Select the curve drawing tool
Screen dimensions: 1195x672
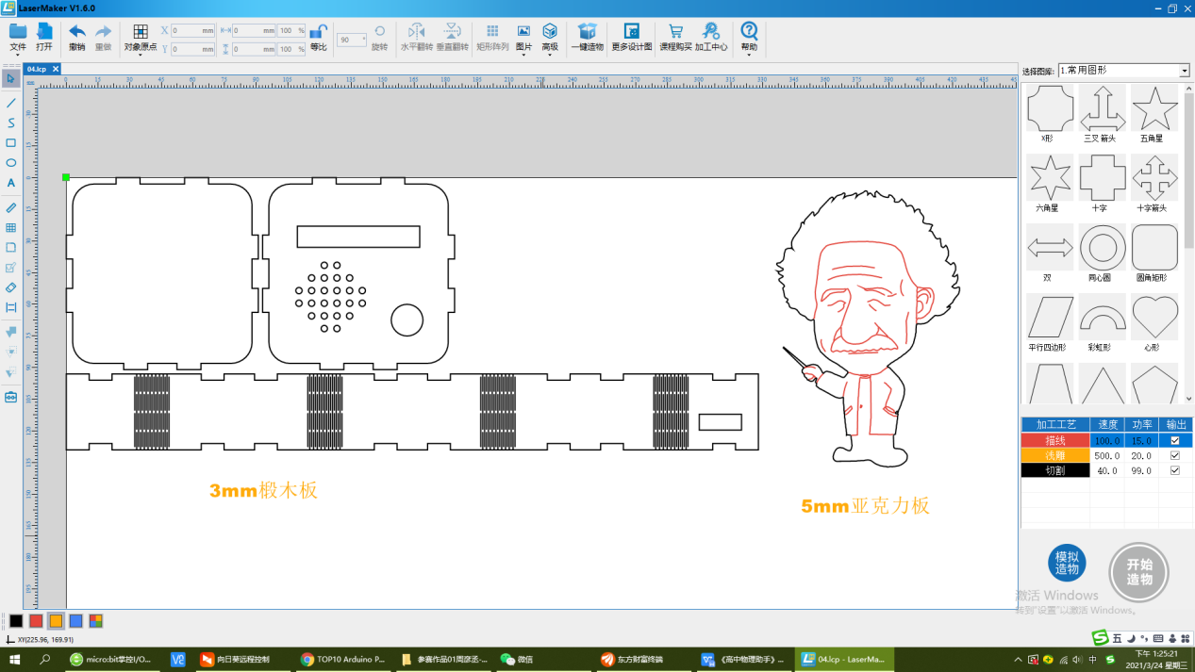(11, 123)
